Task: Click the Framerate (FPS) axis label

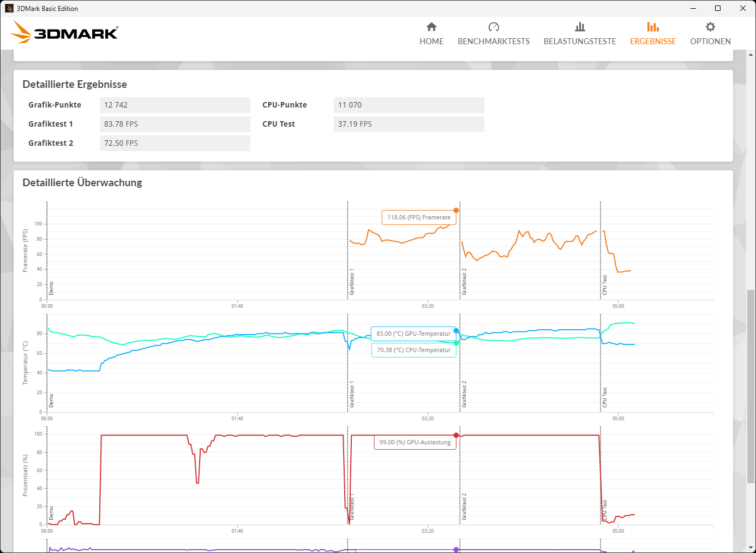Action: point(25,251)
